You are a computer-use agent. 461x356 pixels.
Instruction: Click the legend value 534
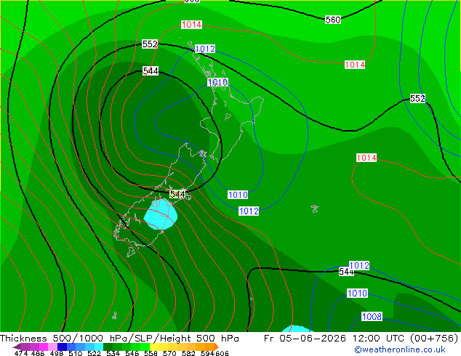coord(113,353)
